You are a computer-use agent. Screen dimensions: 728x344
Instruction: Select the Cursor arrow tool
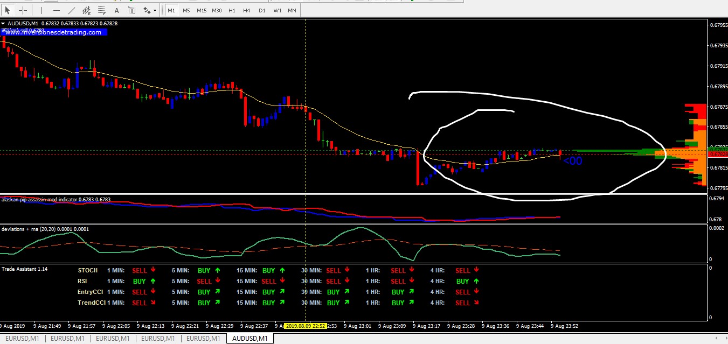point(8,10)
